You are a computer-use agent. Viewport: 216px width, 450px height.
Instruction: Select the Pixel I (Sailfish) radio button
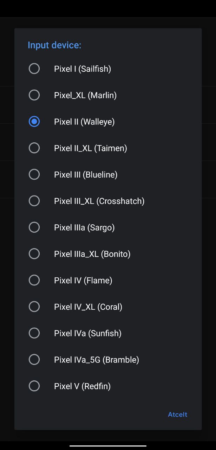(x=34, y=69)
